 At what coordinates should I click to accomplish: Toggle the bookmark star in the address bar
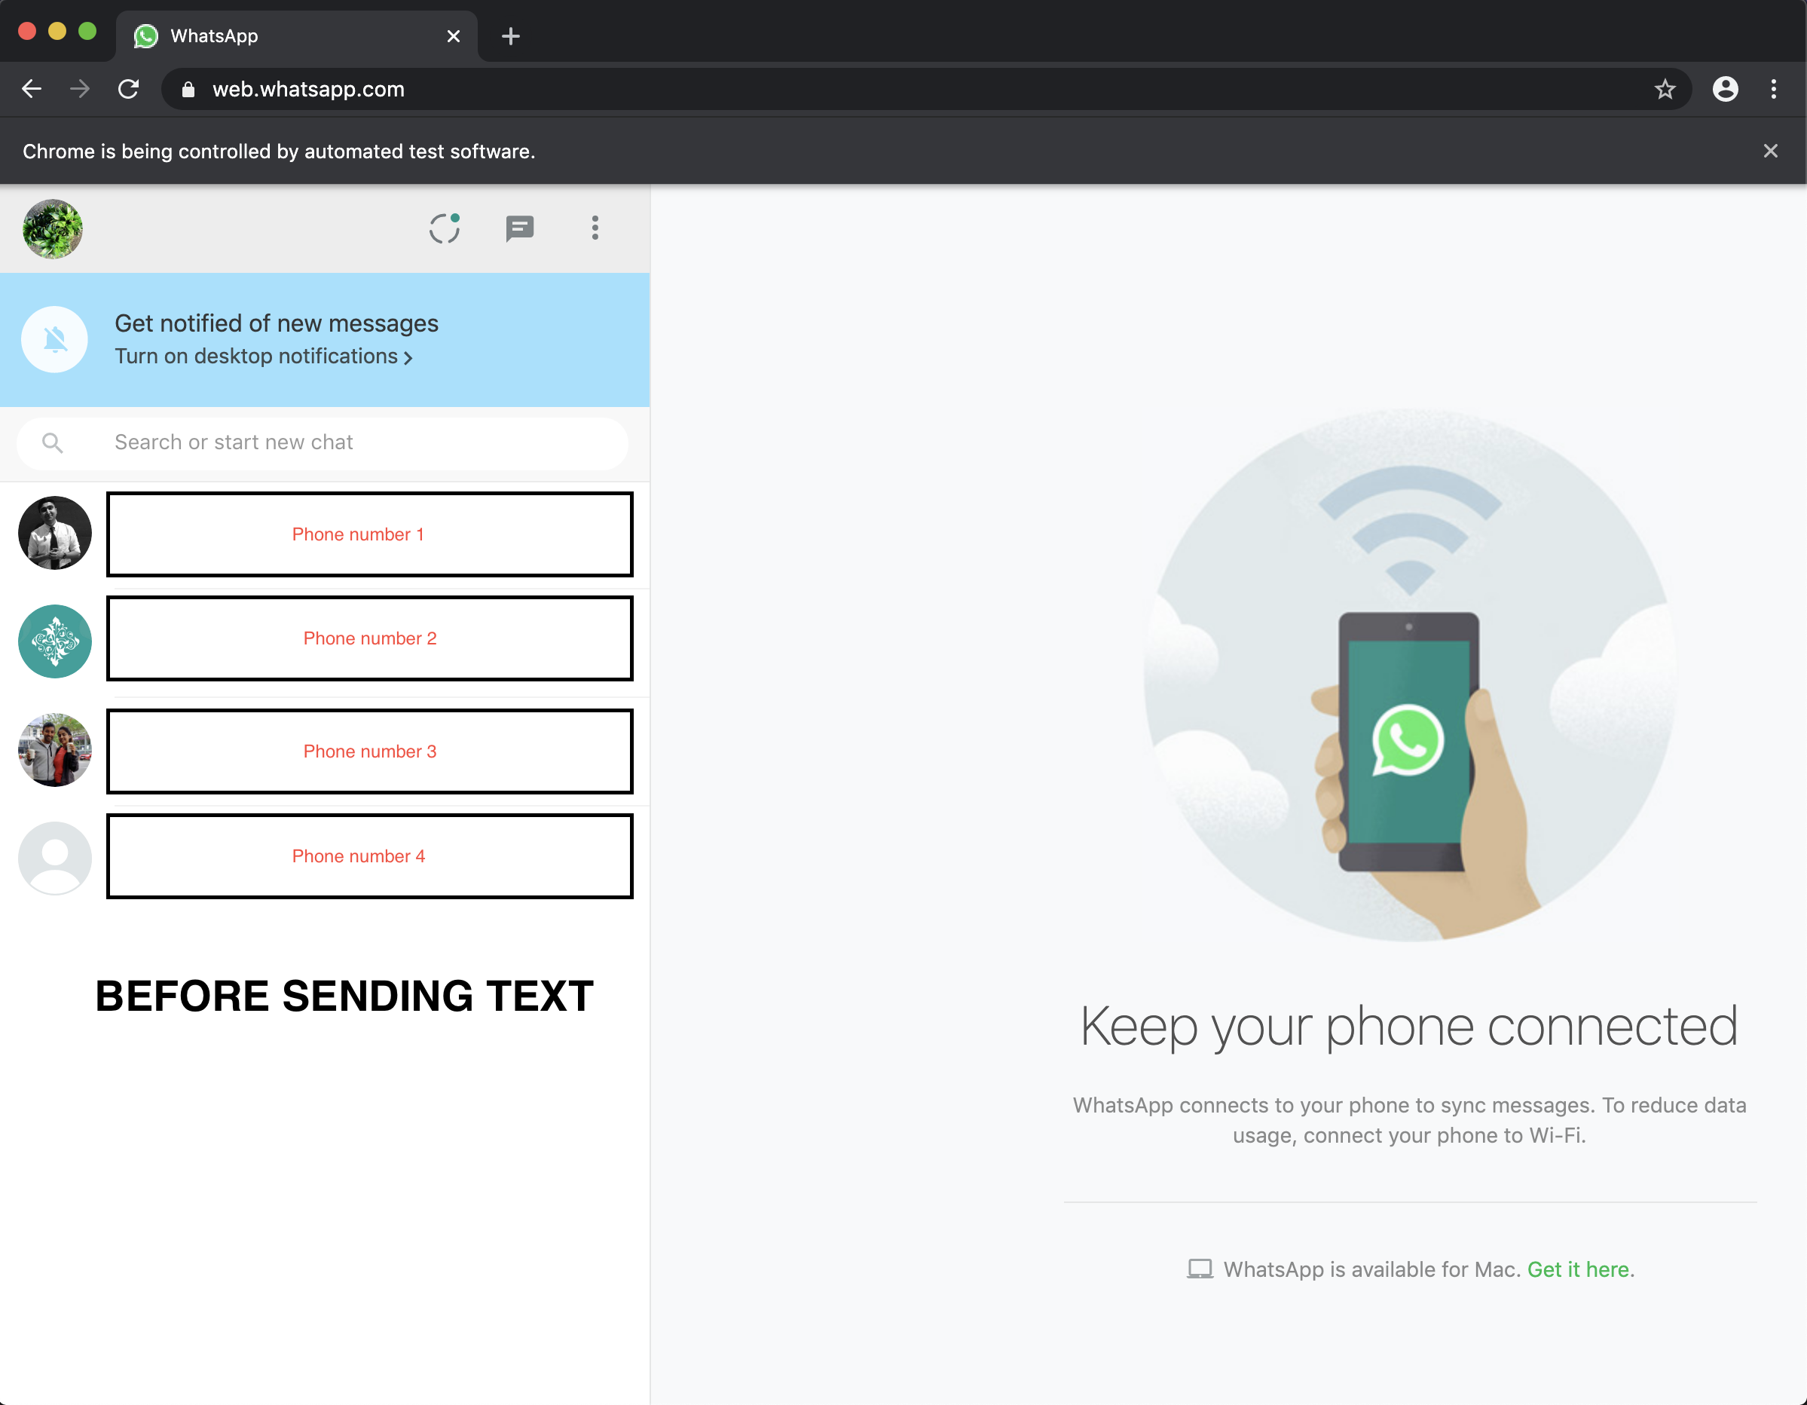point(1665,88)
